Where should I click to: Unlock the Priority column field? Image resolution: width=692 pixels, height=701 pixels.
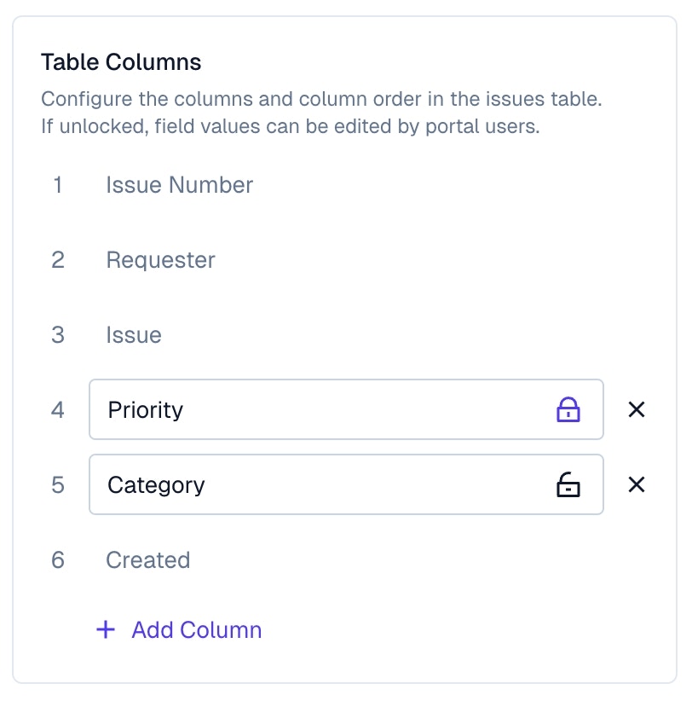coord(568,410)
